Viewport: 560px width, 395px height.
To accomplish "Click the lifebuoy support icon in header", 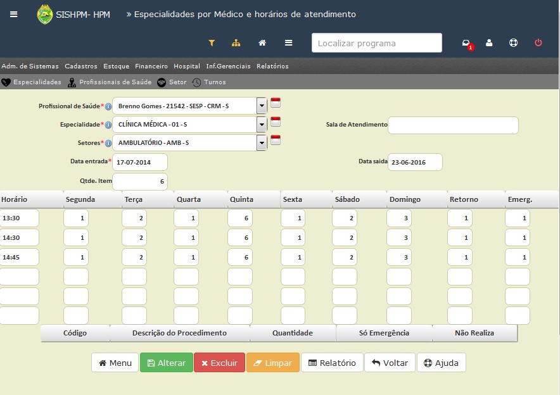I will click(x=514, y=43).
